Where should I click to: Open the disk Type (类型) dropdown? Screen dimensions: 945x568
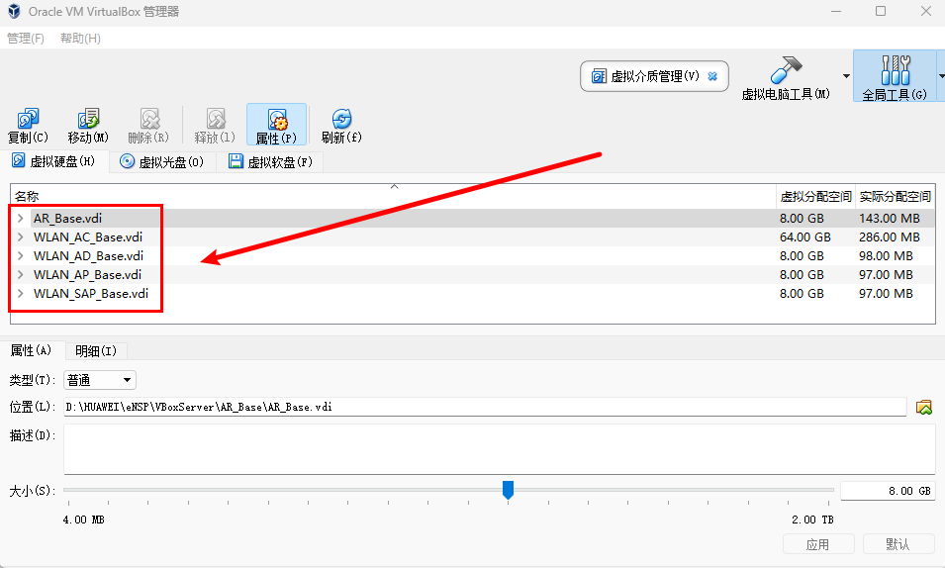tap(99, 380)
